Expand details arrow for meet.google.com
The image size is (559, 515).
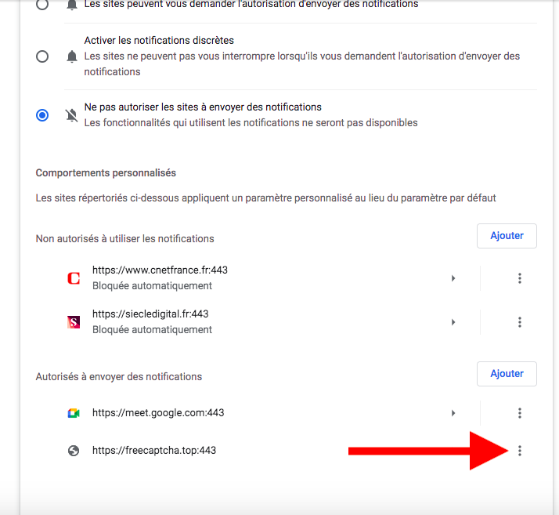point(453,413)
